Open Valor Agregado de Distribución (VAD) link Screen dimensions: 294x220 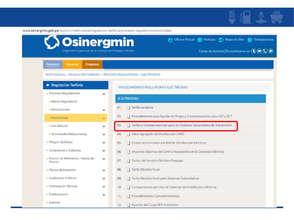tap(158, 134)
